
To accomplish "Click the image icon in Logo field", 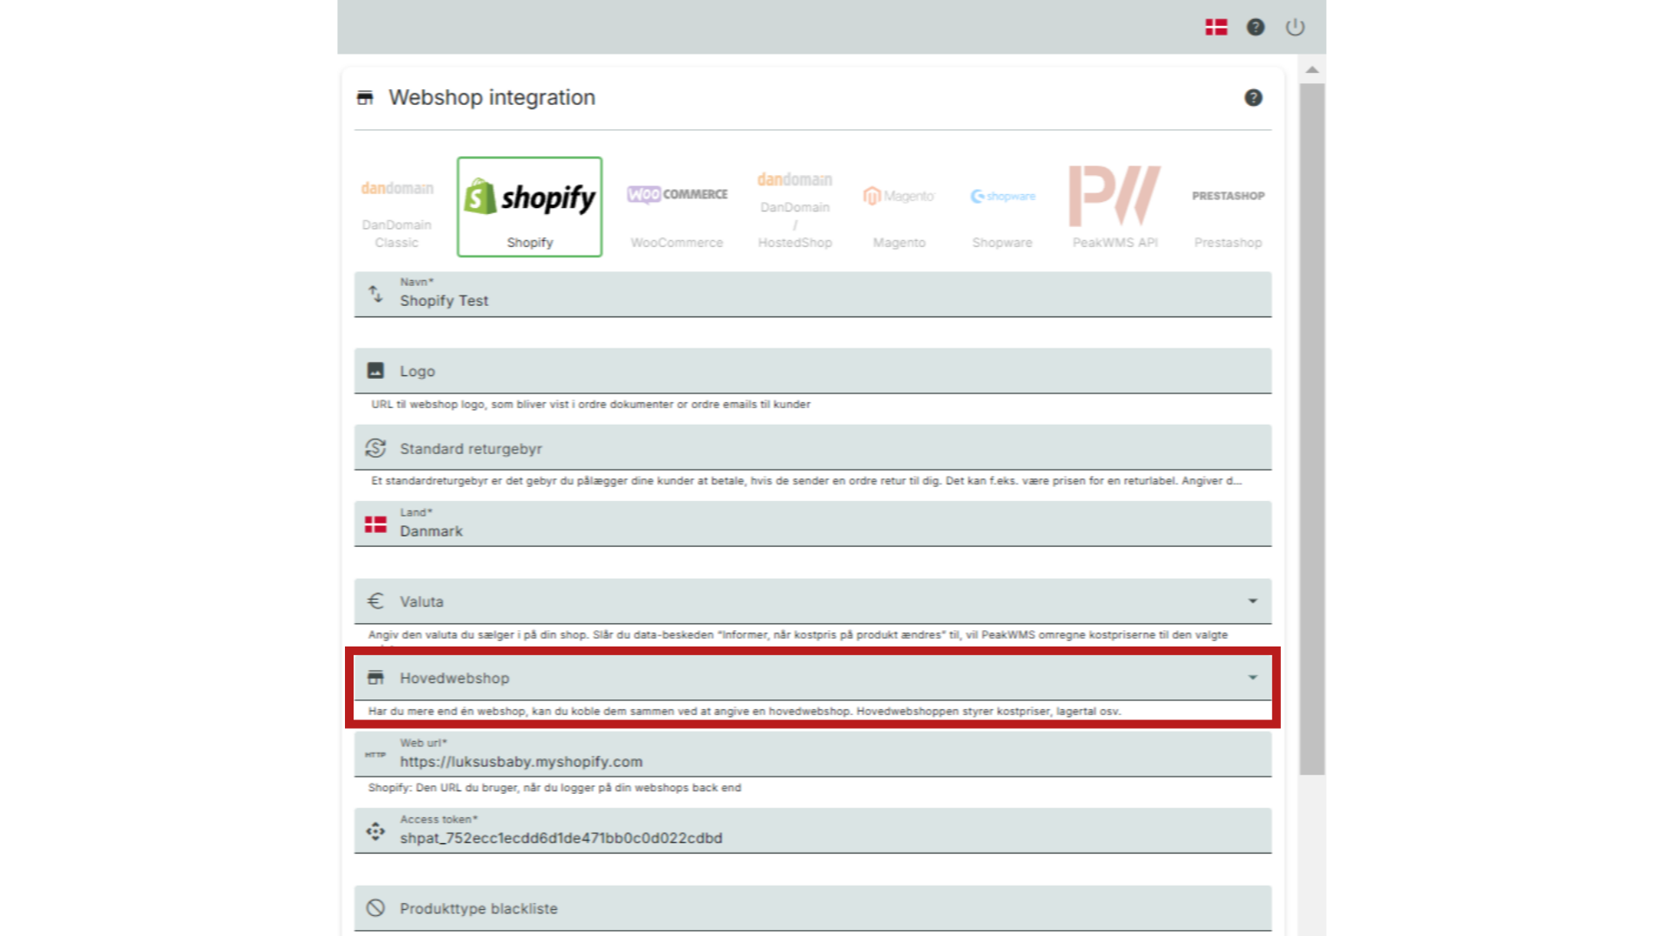I will point(375,371).
